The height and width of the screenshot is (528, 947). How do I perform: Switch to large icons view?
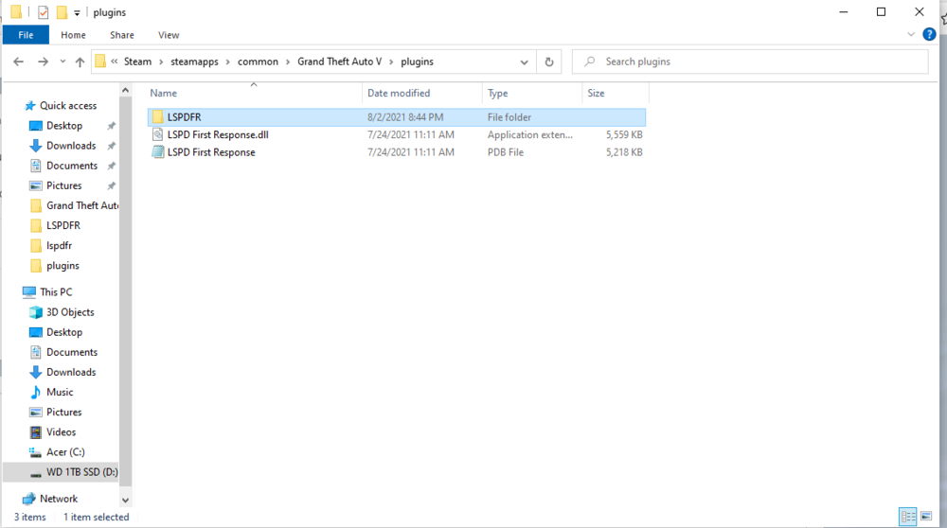click(x=926, y=517)
